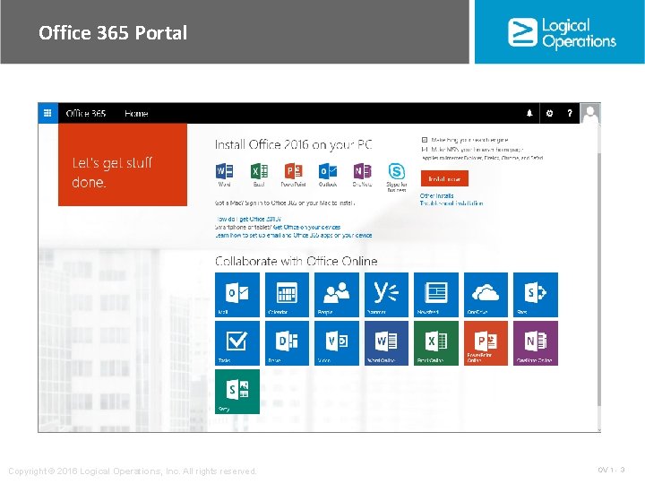Click the OneNote desktop app icon

tap(363, 171)
